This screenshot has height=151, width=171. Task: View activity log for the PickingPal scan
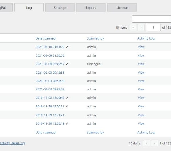[x=141, y=64]
